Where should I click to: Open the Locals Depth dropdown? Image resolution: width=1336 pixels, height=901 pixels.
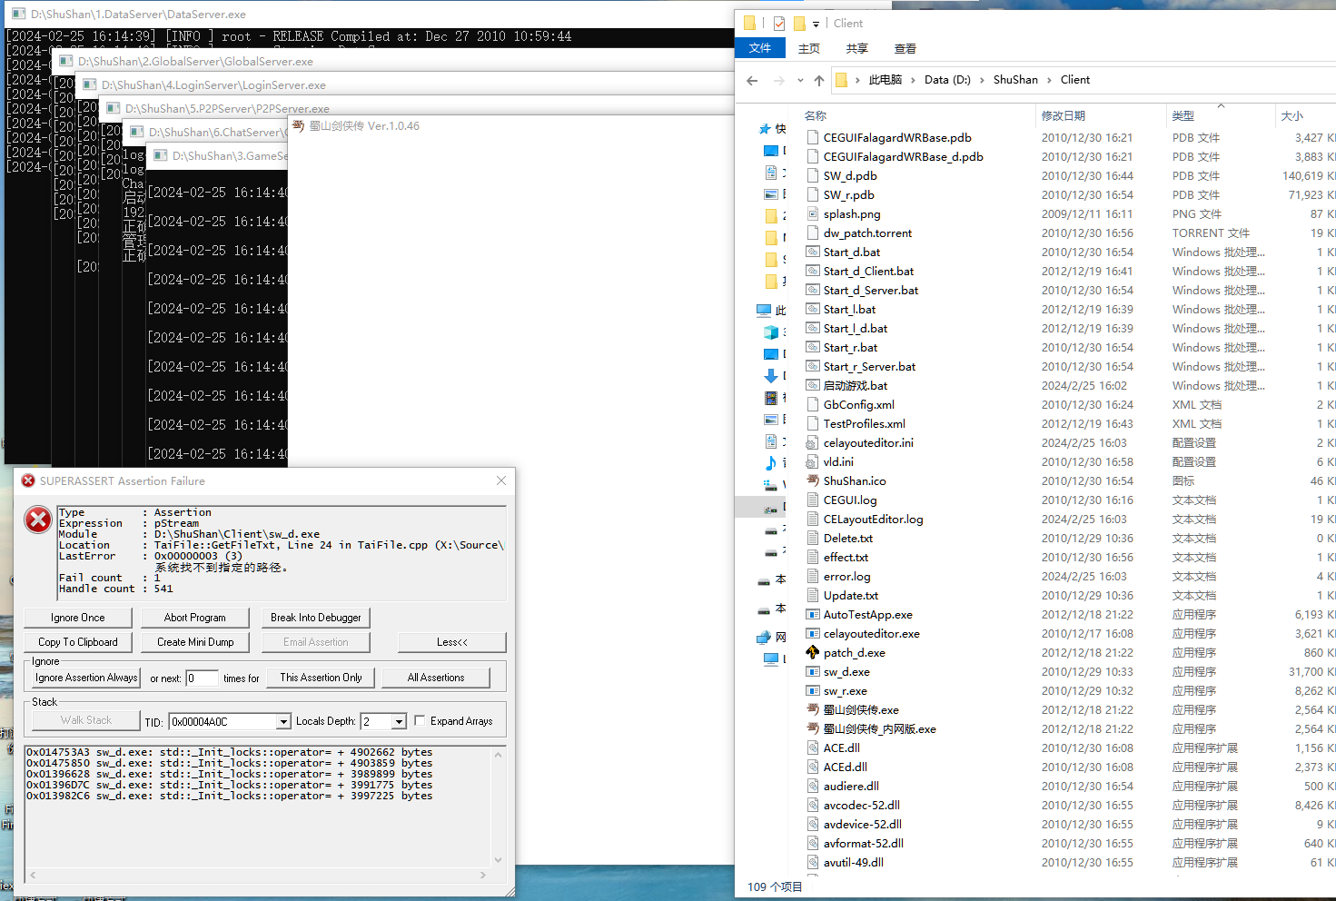(x=399, y=721)
